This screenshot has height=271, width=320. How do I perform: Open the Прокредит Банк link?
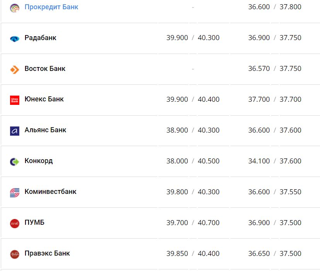click(x=51, y=7)
